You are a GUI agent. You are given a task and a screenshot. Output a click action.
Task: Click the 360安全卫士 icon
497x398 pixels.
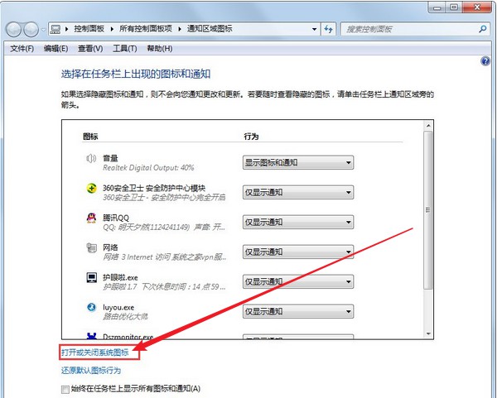(91, 188)
